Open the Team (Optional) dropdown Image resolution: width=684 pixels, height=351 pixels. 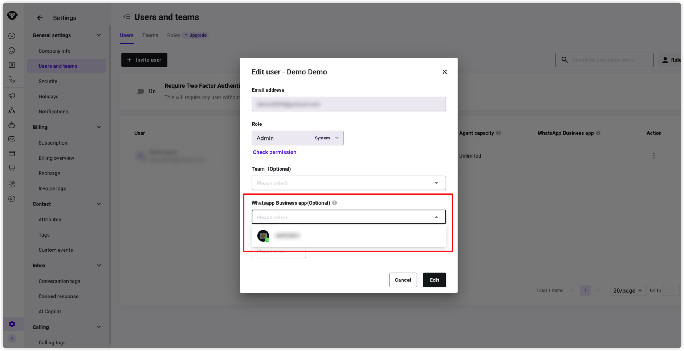[348, 183]
